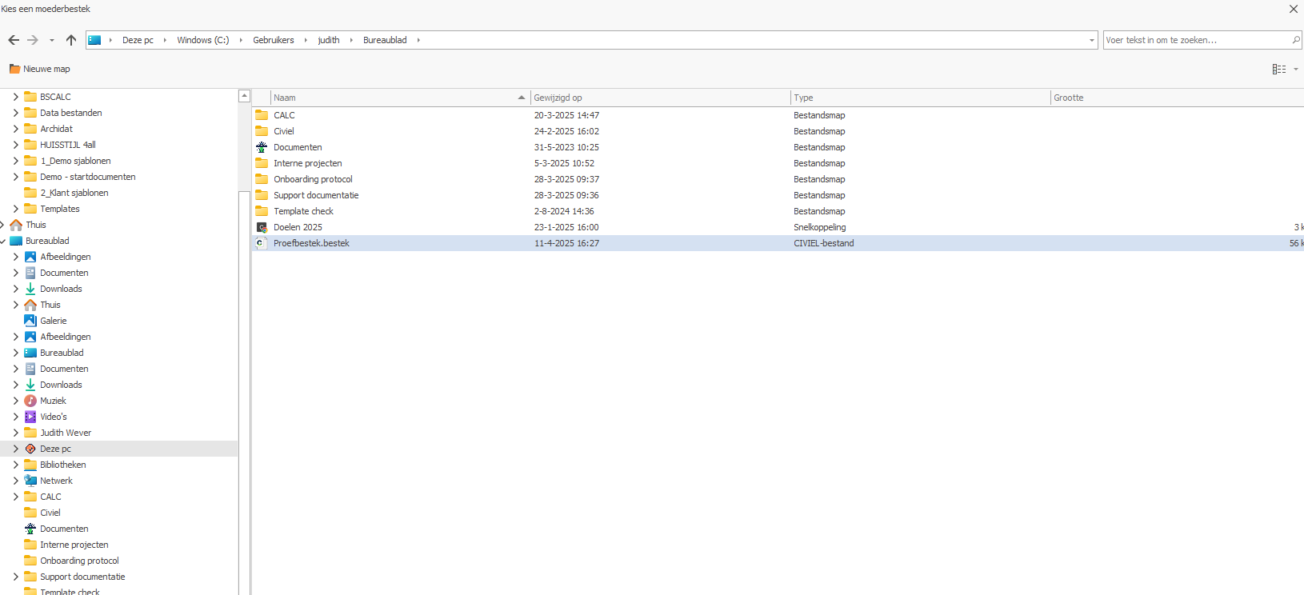
Task: Sort by the Type column
Action: [921, 98]
